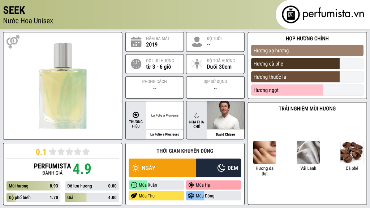This screenshot has height=208, width=370.
Task: Click the green 4.9 Perfumista rating
Action: click(82, 169)
